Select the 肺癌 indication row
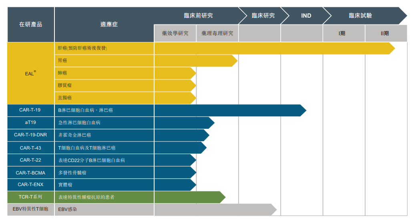This screenshot has height=223, width=420. (104, 73)
